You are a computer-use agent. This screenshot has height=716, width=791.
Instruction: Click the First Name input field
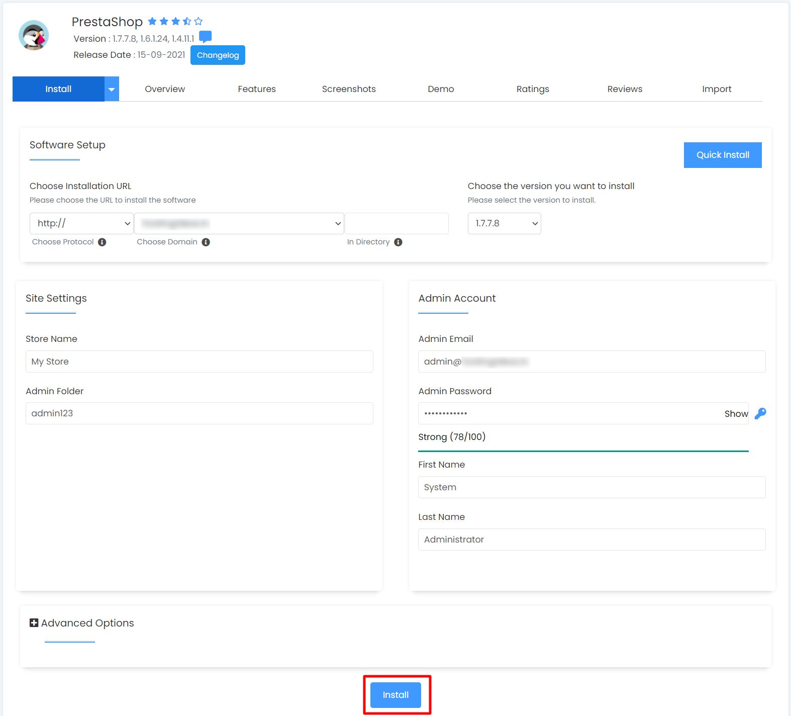point(592,487)
